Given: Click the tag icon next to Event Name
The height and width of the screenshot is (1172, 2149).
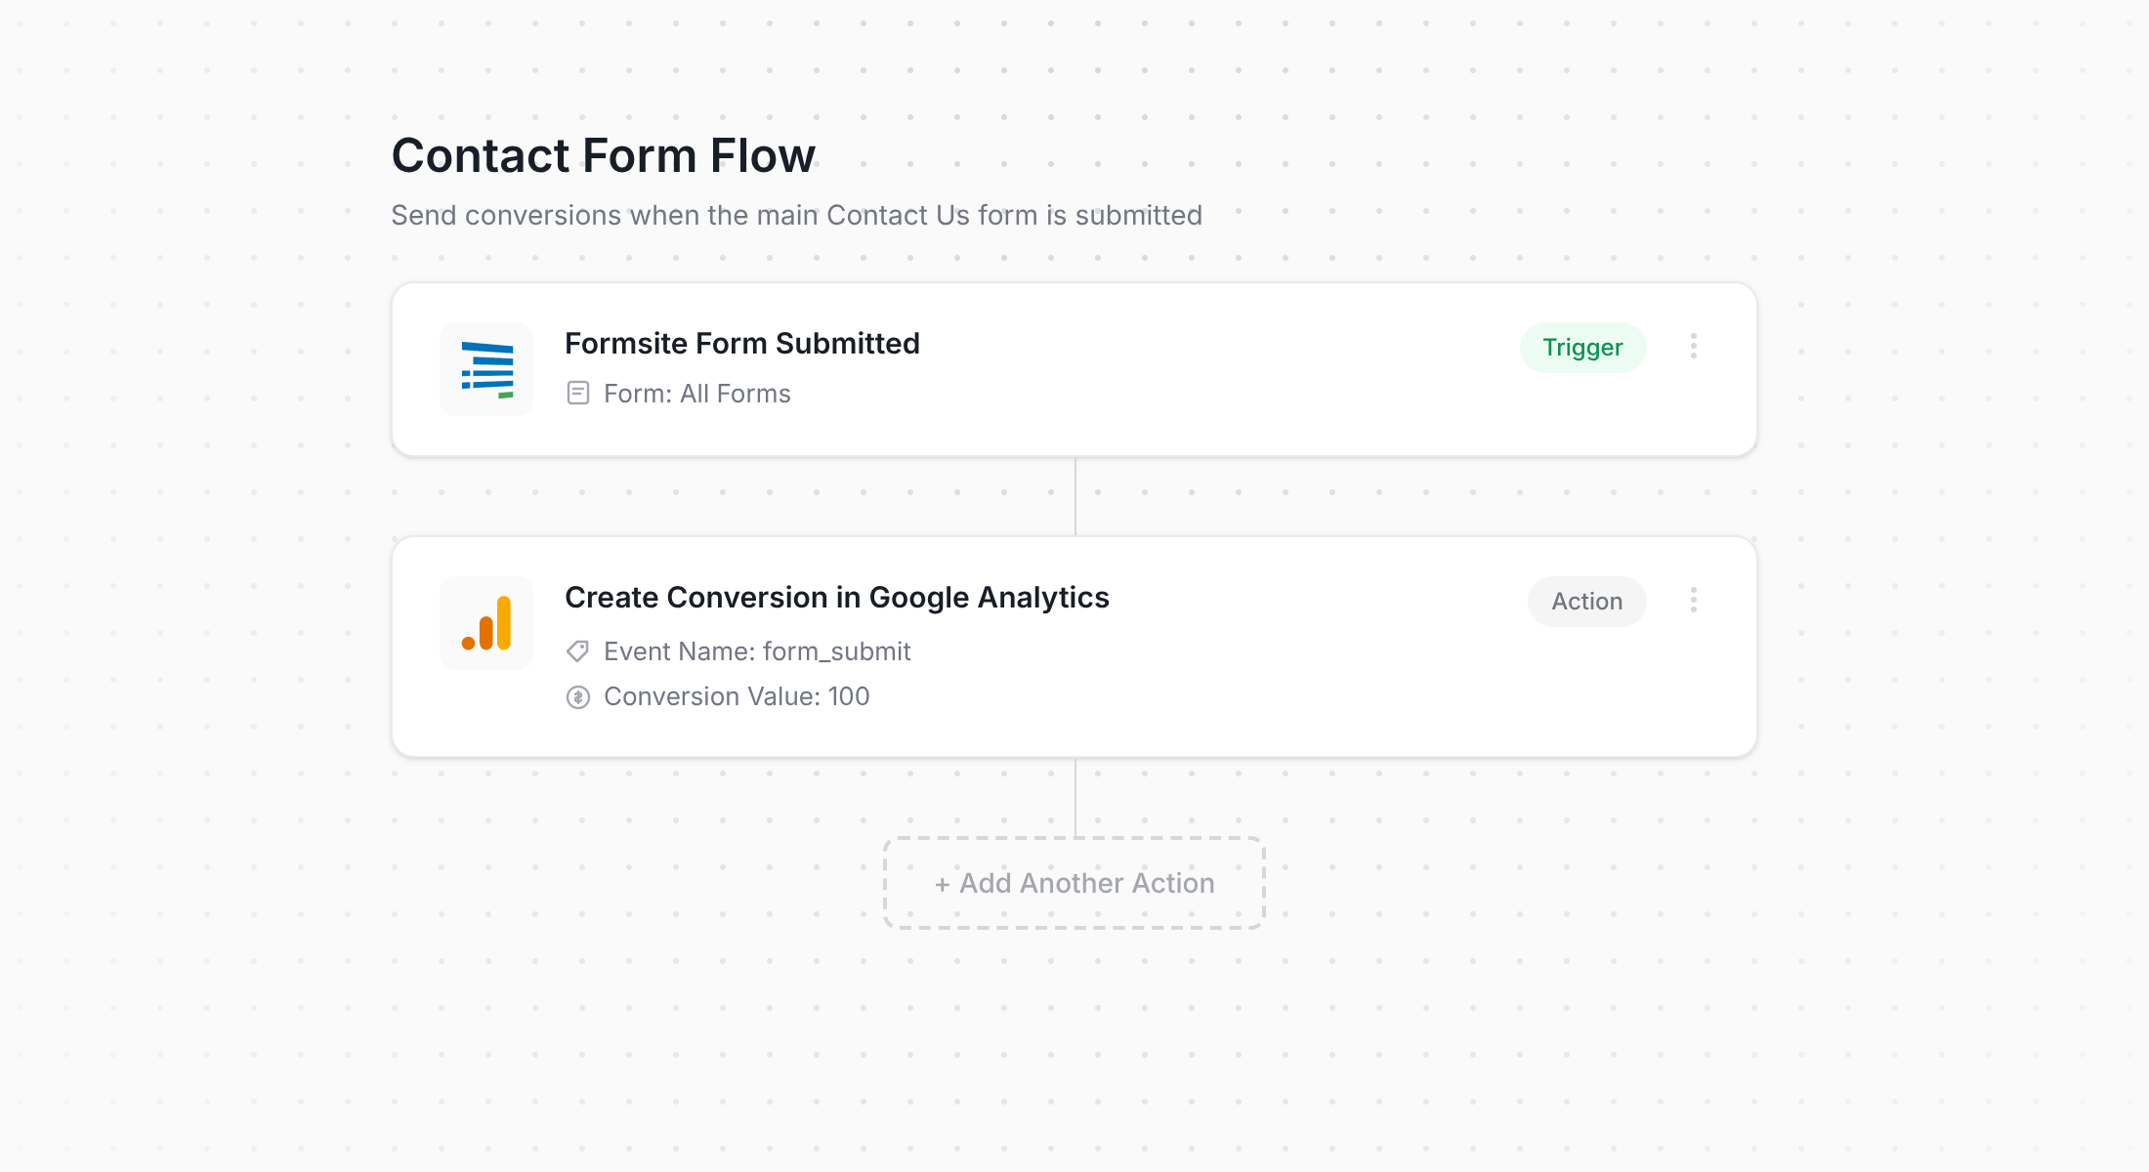Looking at the screenshot, I should tap(578, 650).
